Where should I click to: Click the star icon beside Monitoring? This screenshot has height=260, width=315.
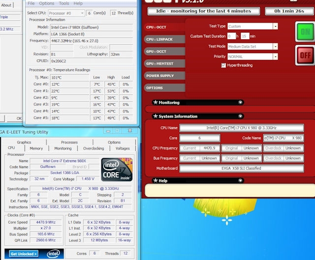point(156,102)
